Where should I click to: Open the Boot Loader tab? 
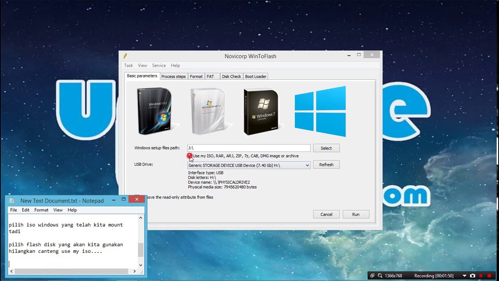coord(256,76)
